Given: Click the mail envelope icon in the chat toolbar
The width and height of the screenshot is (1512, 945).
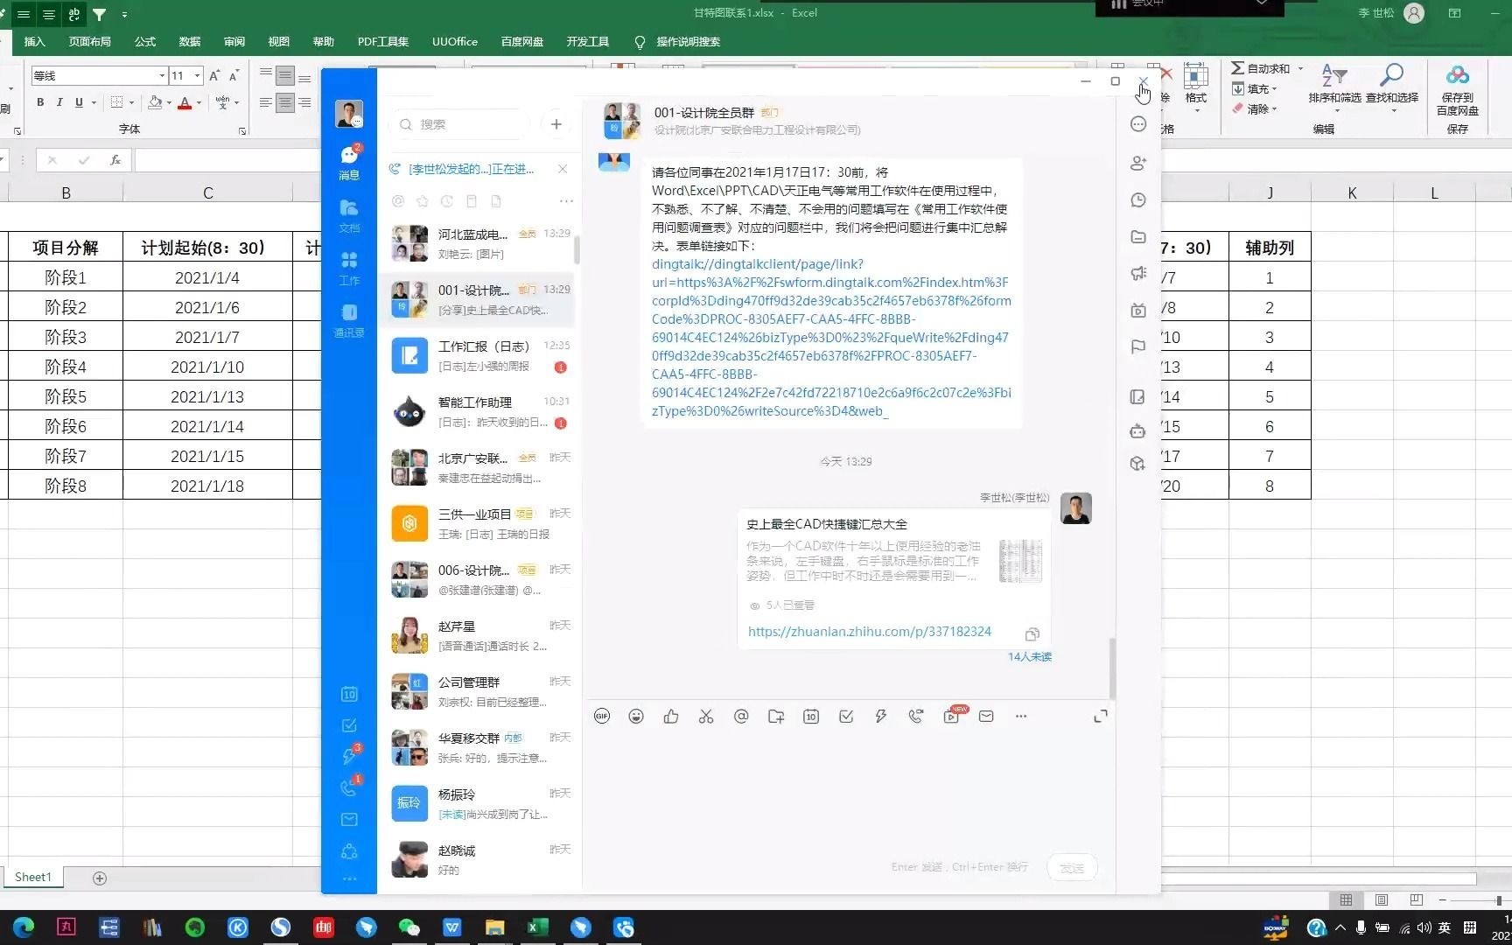Looking at the screenshot, I should pos(986,717).
